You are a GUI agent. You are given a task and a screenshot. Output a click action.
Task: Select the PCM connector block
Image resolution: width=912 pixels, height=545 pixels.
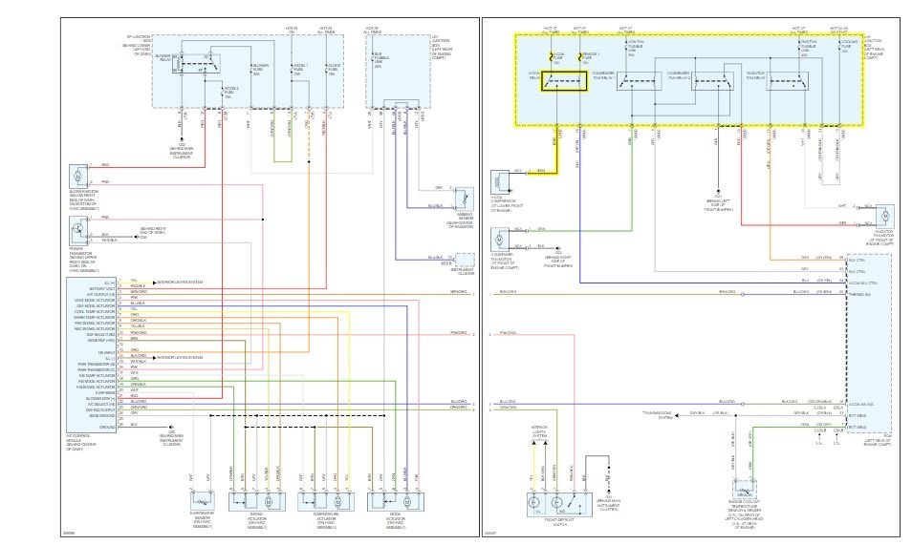[869, 343]
